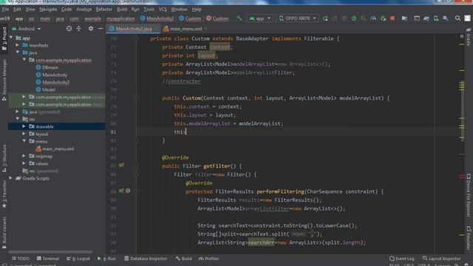Toggle the Project tool window stripe button

(x=4, y=38)
